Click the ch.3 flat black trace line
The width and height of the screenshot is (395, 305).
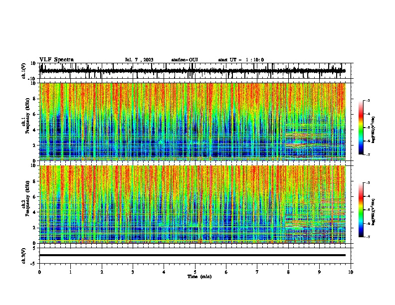[x=193, y=255]
